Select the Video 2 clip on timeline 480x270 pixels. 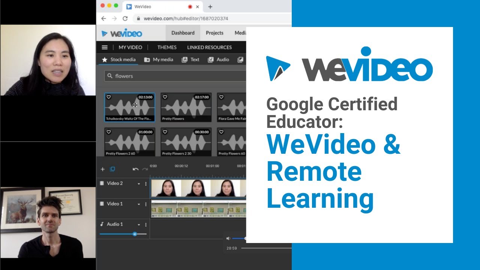coord(198,188)
